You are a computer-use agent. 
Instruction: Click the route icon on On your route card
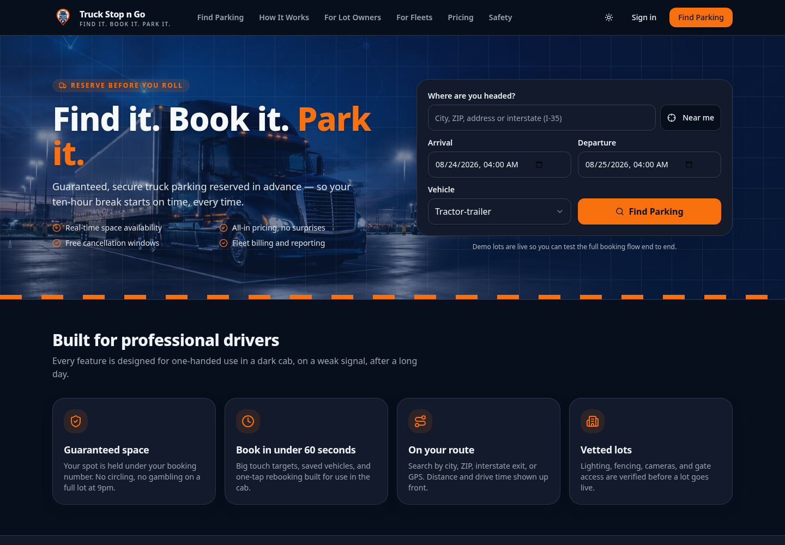click(x=420, y=421)
